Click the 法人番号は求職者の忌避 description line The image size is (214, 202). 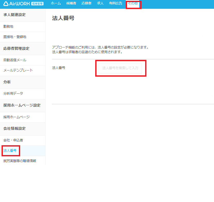[87, 52]
